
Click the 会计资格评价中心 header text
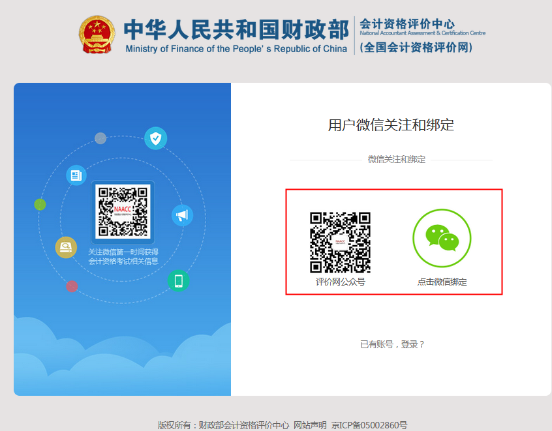tap(407, 24)
